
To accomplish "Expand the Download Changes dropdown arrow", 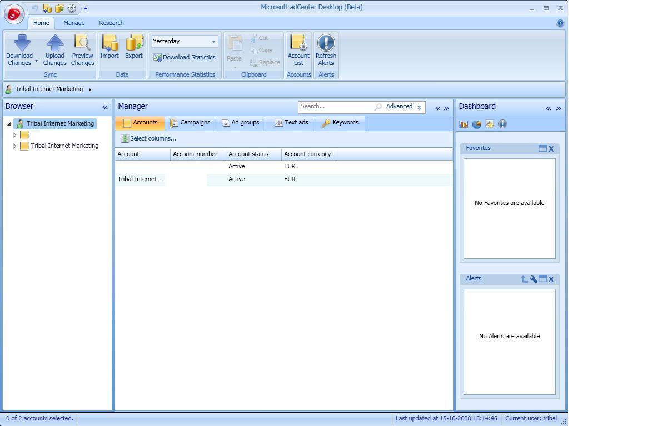I will click(x=36, y=62).
